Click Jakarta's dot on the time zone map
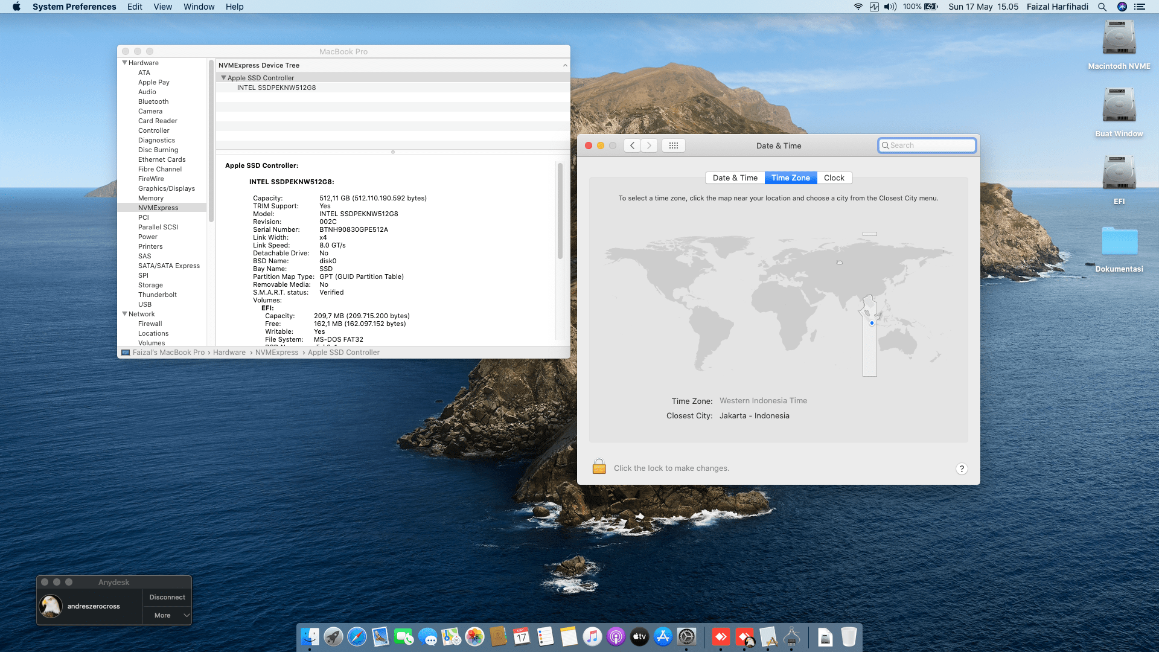The image size is (1159, 652). coord(872,323)
